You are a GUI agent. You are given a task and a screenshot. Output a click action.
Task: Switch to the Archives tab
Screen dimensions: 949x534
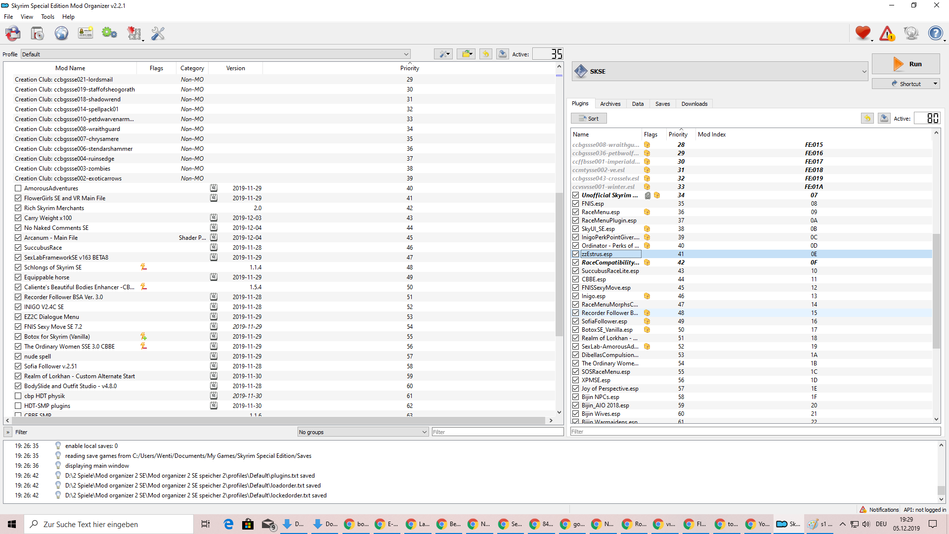point(610,104)
